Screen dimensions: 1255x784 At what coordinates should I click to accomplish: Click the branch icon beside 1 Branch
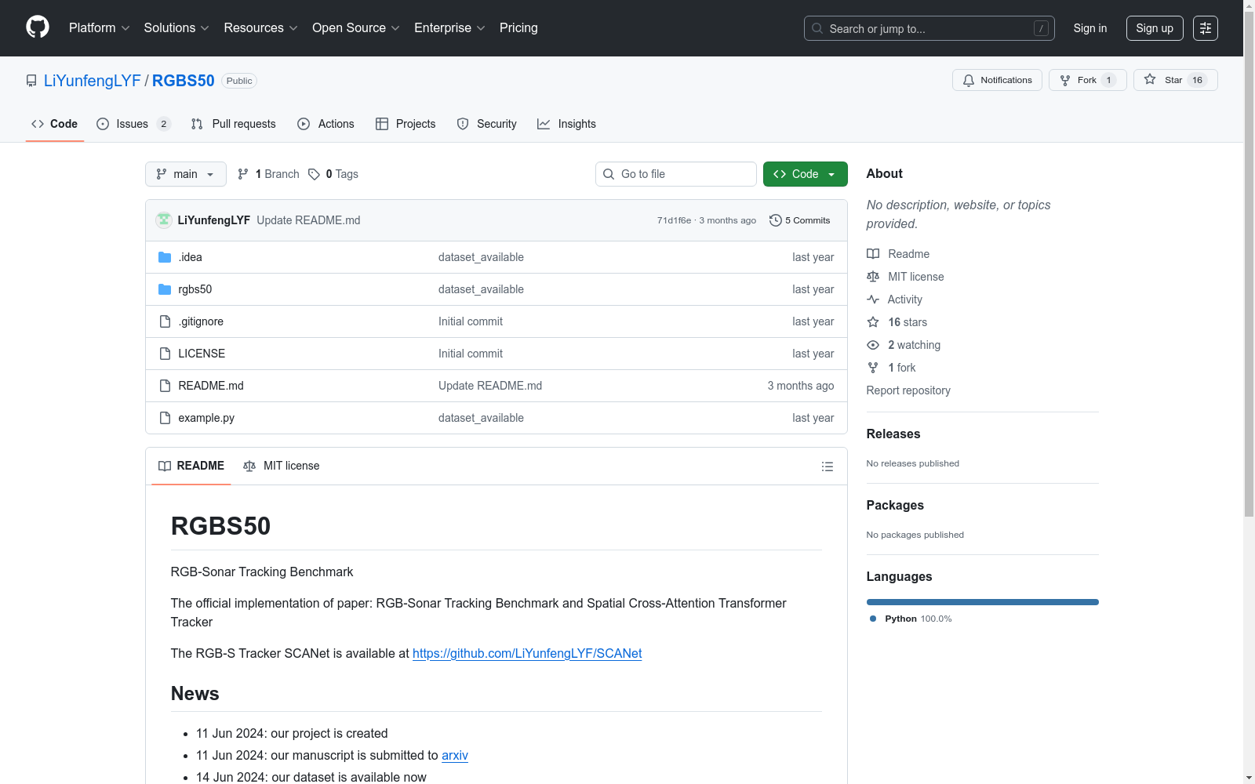pos(243,174)
